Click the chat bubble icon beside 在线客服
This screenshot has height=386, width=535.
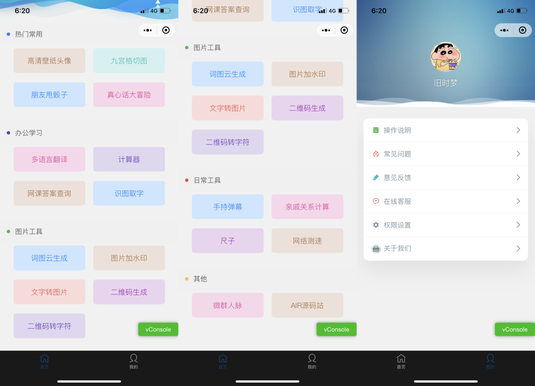point(376,201)
